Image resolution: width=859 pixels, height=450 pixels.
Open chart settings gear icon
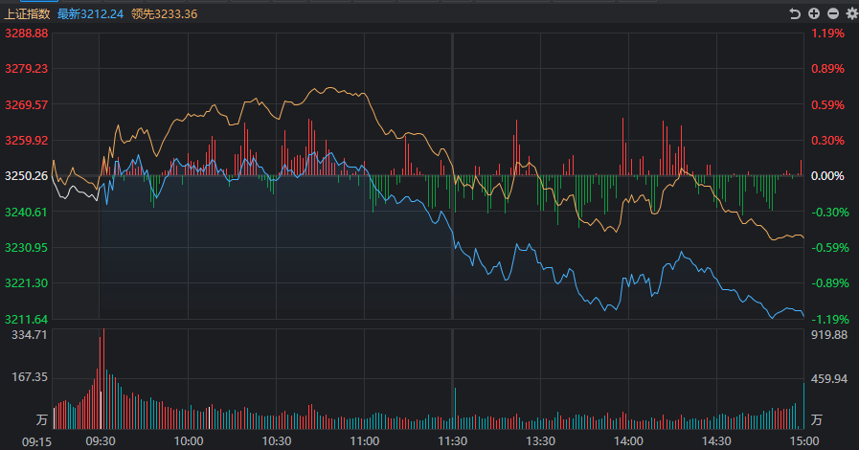pos(850,13)
